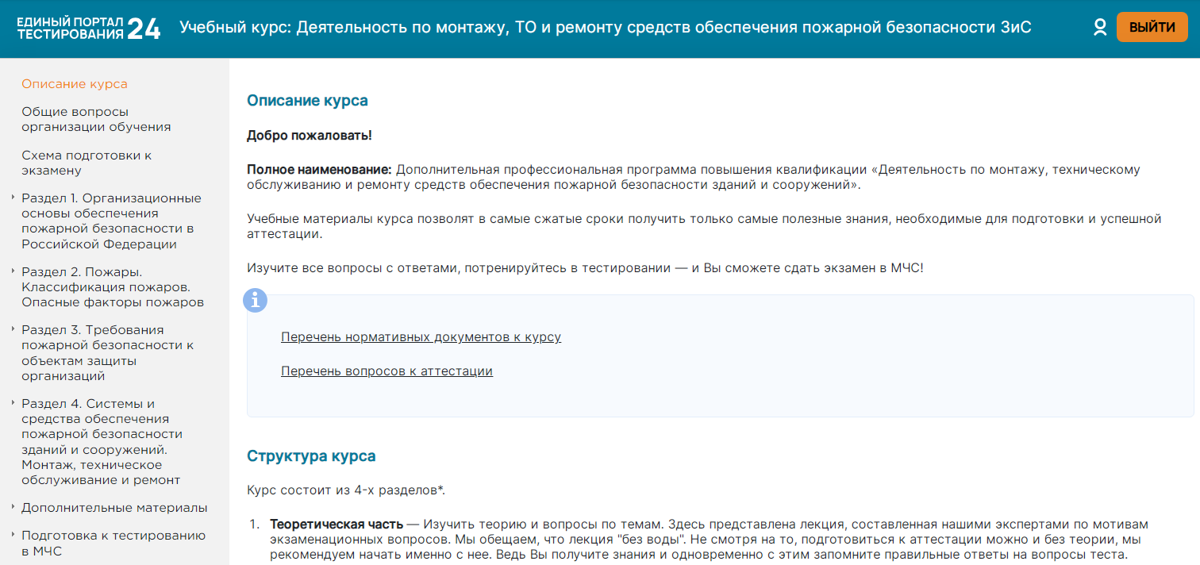Expand the arrow beside Раздел 4

[x=13, y=403]
